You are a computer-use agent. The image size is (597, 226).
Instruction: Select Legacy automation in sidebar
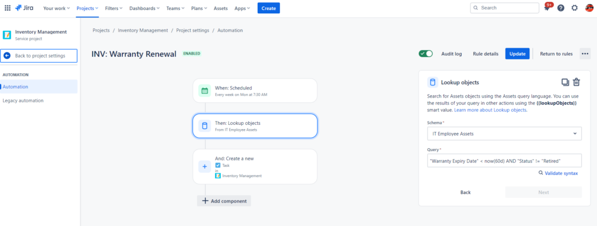pyautogui.click(x=23, y=101)
